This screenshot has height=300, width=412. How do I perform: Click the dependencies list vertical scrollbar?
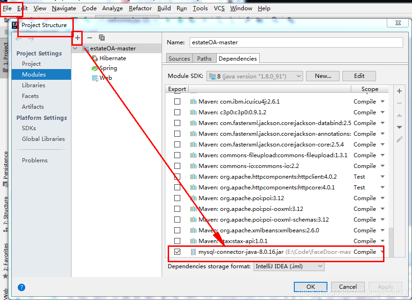click(391, 242)
